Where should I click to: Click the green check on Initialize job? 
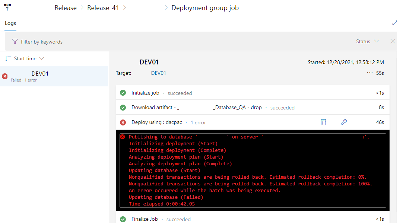123,92
